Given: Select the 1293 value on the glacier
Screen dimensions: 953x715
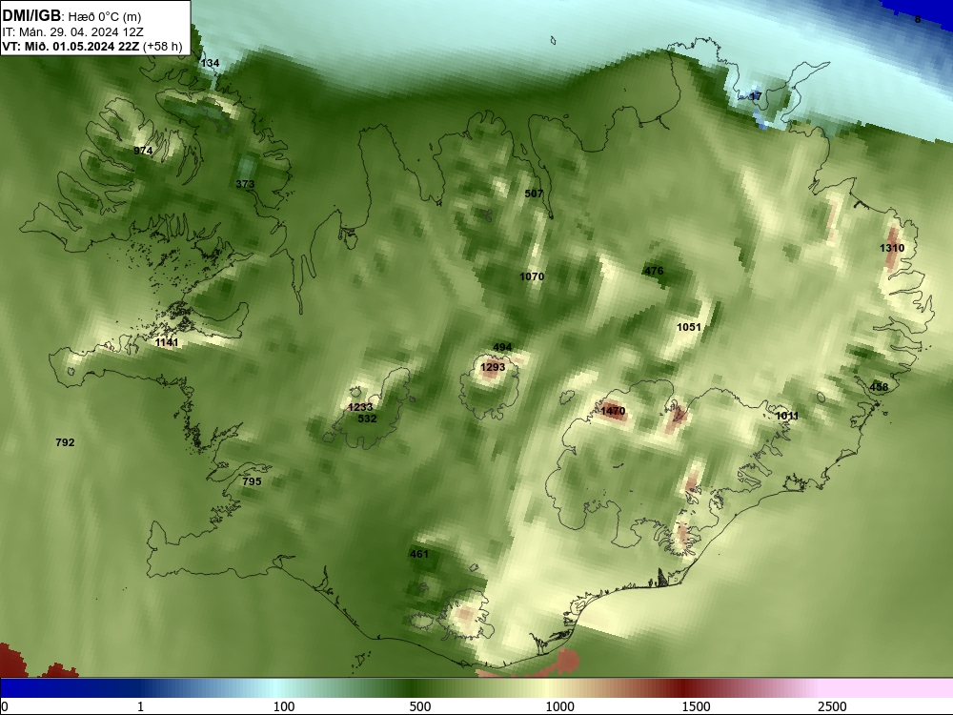Looking at the screenshot, I should 493,367.
